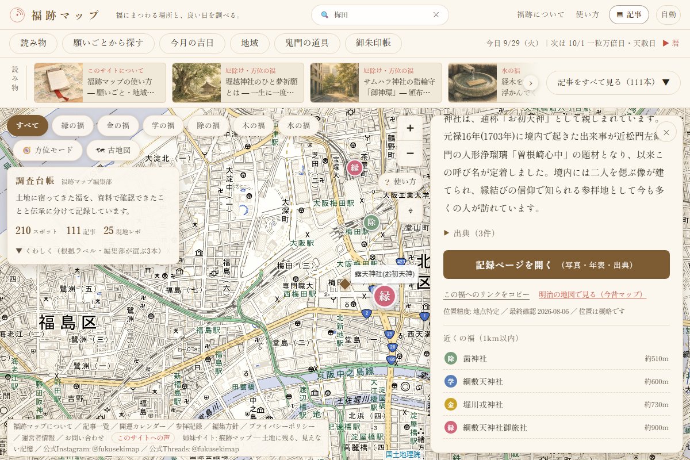Screen dimensions: 690x460
Task: Zoom out with the map minus button
Action: [410, 154]
